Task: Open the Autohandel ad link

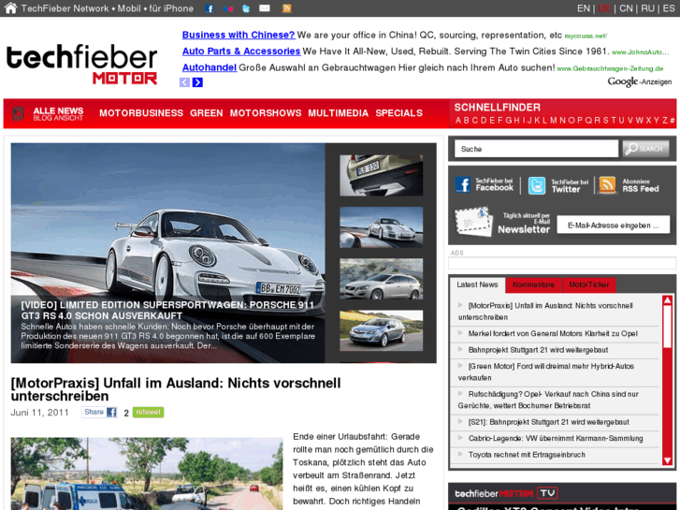Action: tap(210, 67)
